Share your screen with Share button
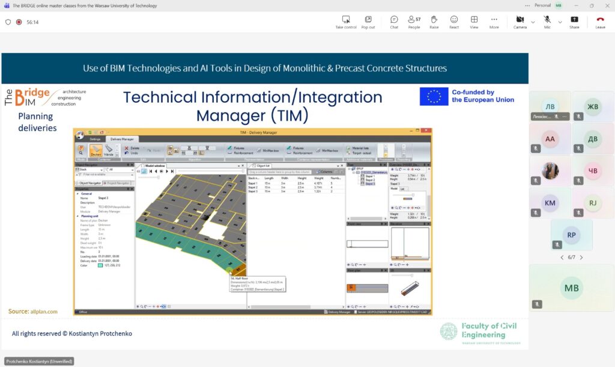The width and height of the screenshot is (615, 367). pyautogui.click(x=574, y=22)
